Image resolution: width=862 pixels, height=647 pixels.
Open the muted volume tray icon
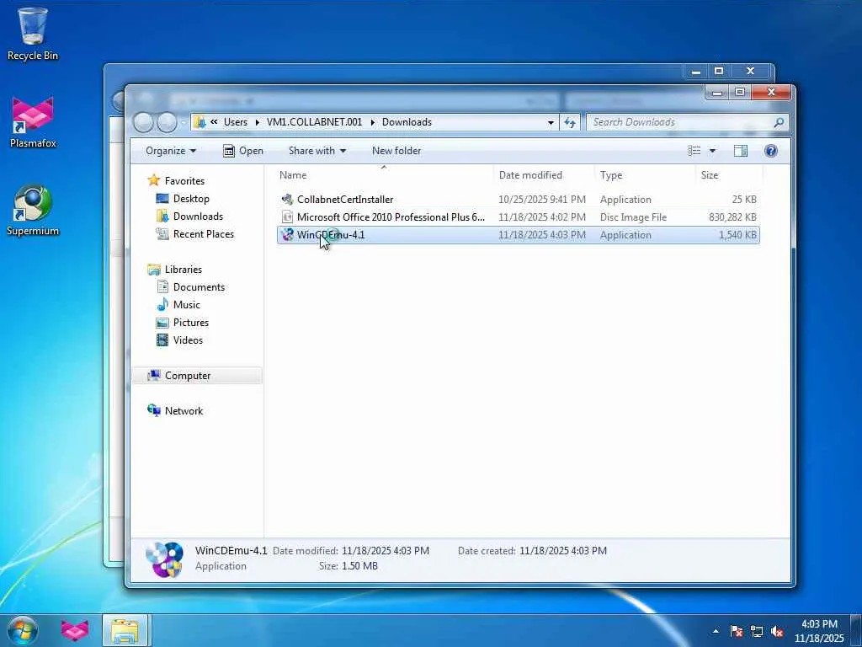tap(777, 632)
